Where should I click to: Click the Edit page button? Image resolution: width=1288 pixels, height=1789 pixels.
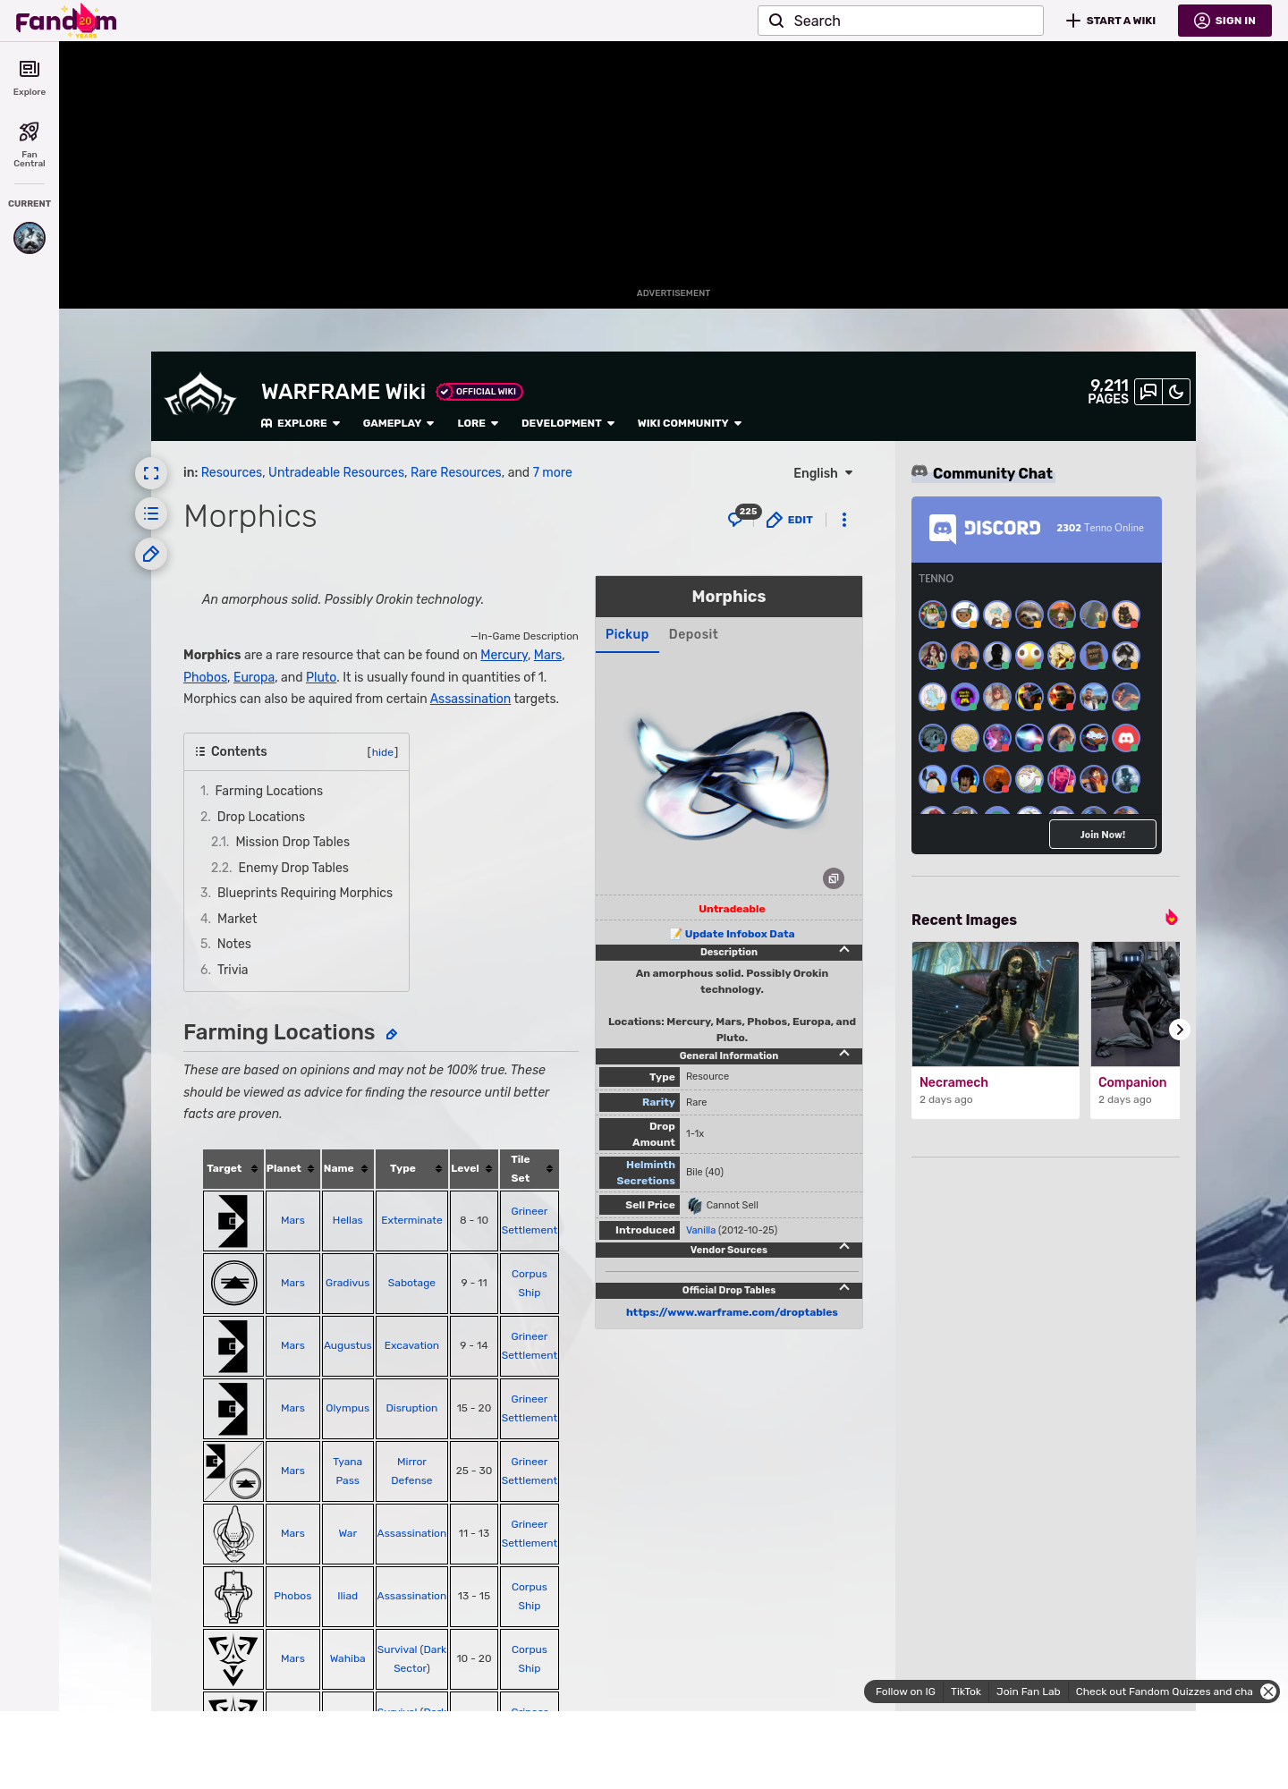[790, 520]
